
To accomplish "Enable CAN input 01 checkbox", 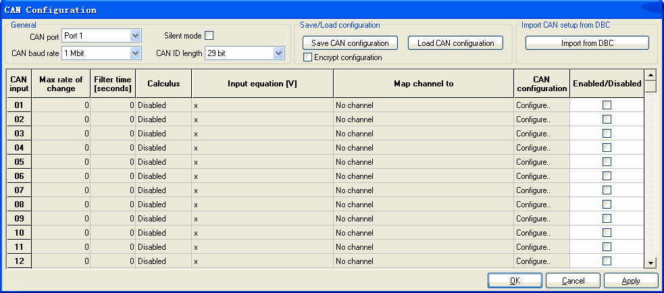I will point(607,105).
